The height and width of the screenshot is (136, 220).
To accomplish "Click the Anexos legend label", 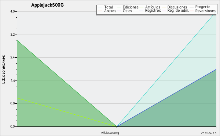I will point(110,11).
